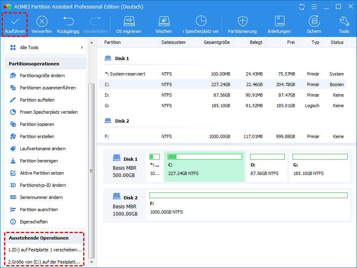Select the System-reserviert partition row
Viewport: 357px width, 268px height.
[x=223, y=74]
